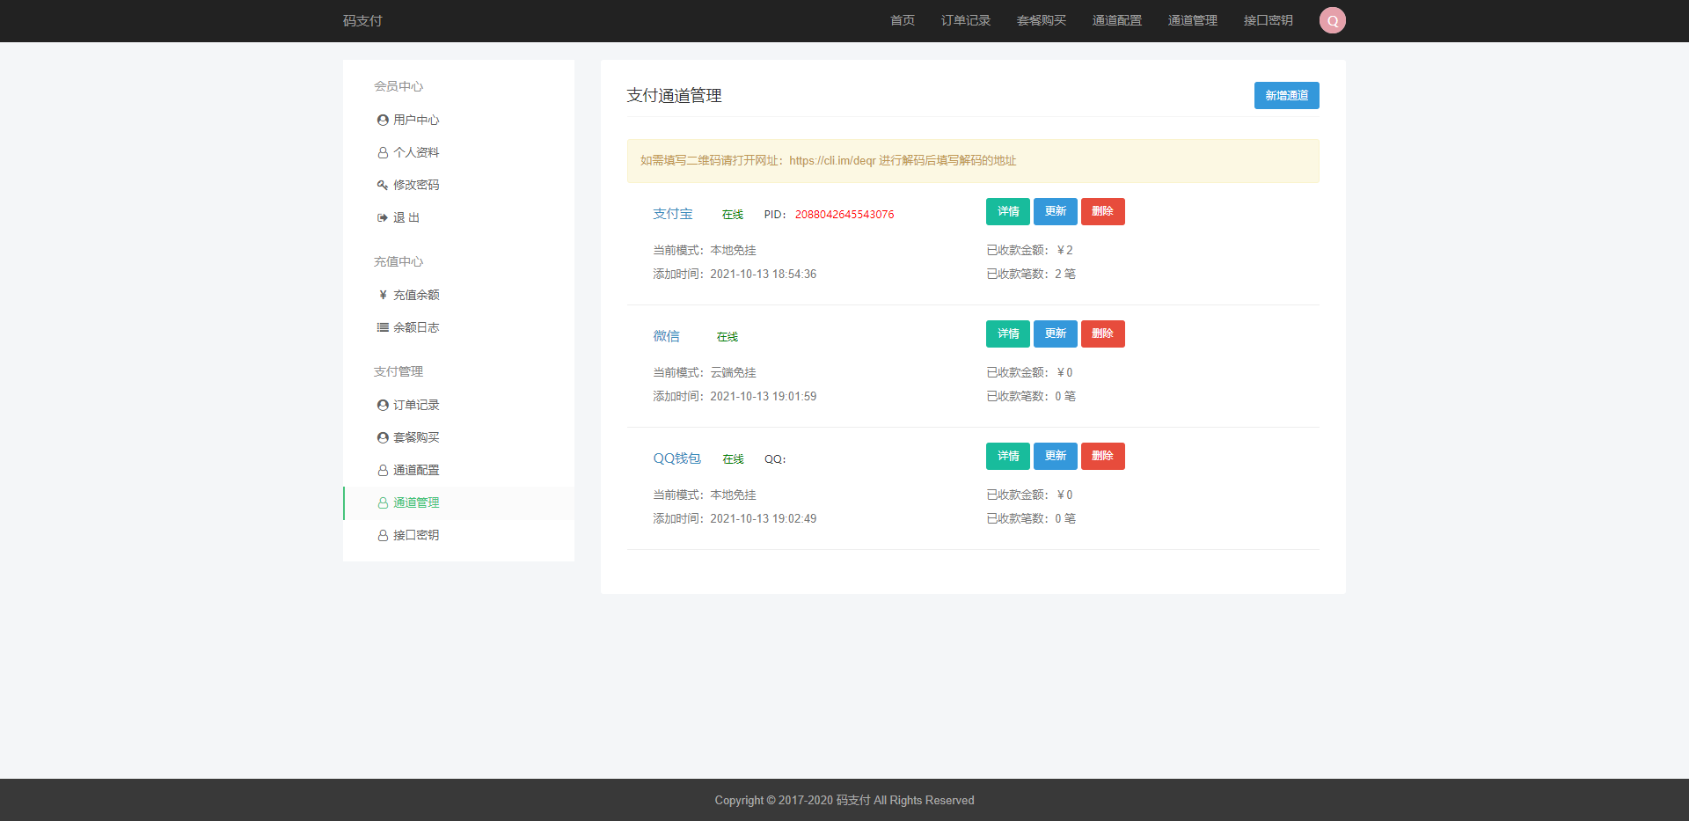Viewport: 1689px width, 821px height.
Task: Select 通道配置 in the sidebar
Action: click(415, 470)
